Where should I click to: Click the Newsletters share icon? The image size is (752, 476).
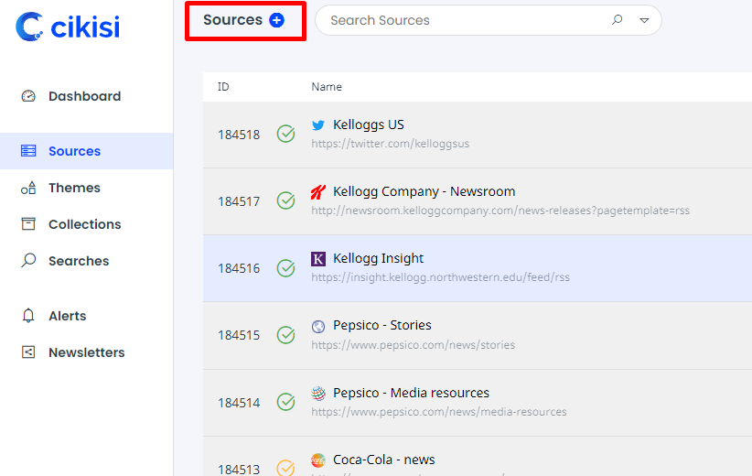point(28,352)
